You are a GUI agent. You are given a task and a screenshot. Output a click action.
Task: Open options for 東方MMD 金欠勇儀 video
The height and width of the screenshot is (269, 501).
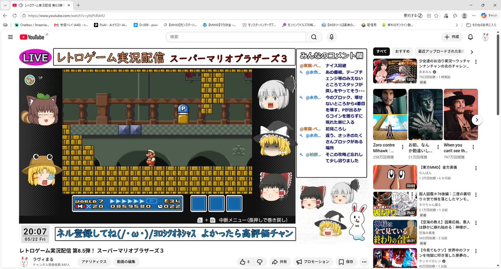click(476, 168)
